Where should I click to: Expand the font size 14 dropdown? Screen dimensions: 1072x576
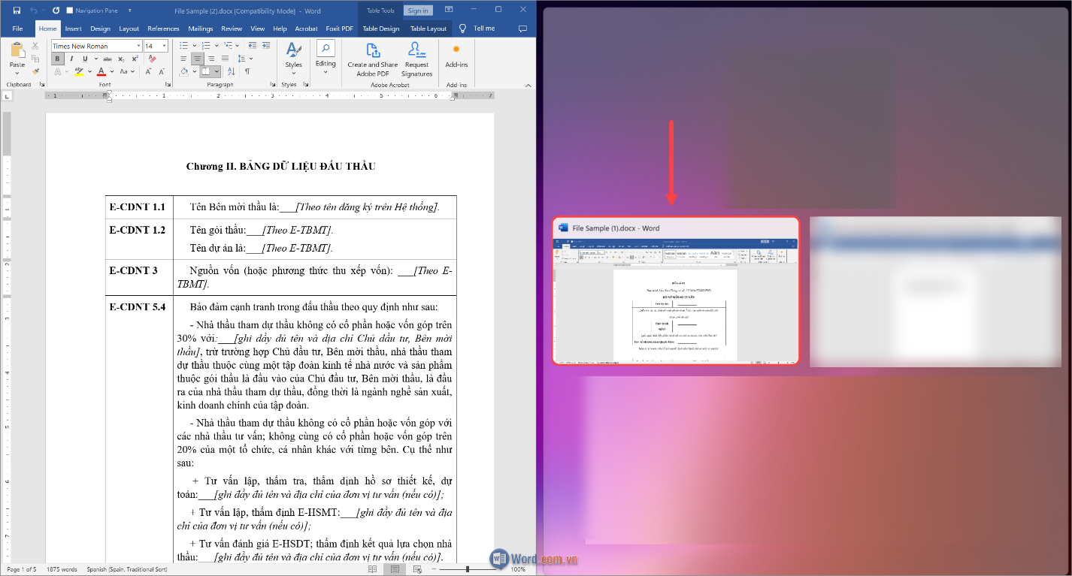165,46
